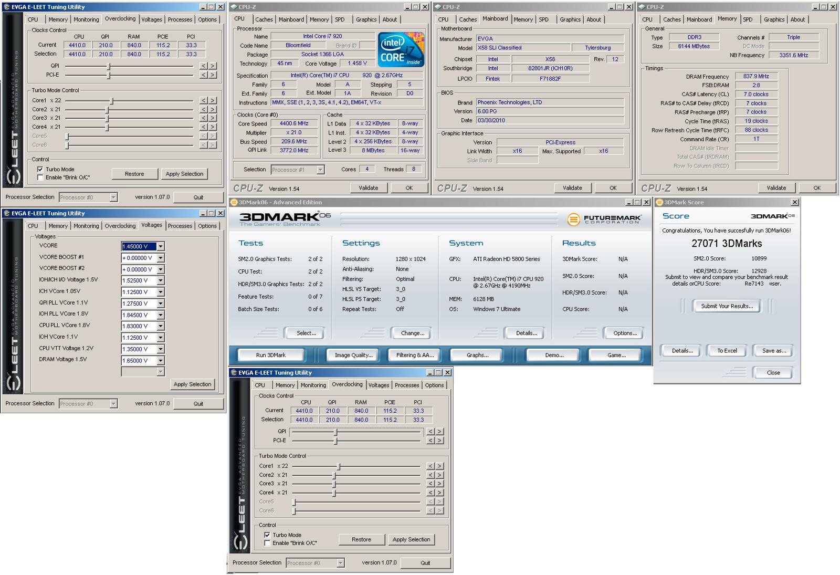
Task: Click the CPU-Z title bar icon of the Mainboard window
Action: coord(438,7)
